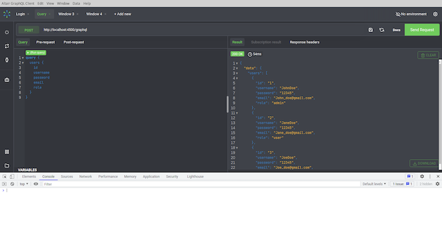Image resolution: width=442 pixels, height=231 pixels.
Task: Toggle the DevTools device toolbar icon
Action: (x=12, y=177)
